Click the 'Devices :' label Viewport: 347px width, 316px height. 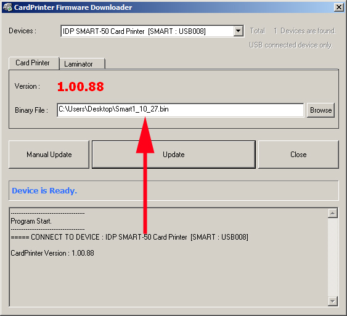click(x=23, y=31)
